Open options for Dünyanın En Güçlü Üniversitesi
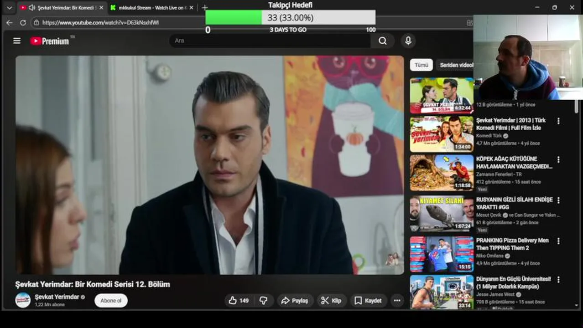The image size is (583, 328). coord(558,280)
